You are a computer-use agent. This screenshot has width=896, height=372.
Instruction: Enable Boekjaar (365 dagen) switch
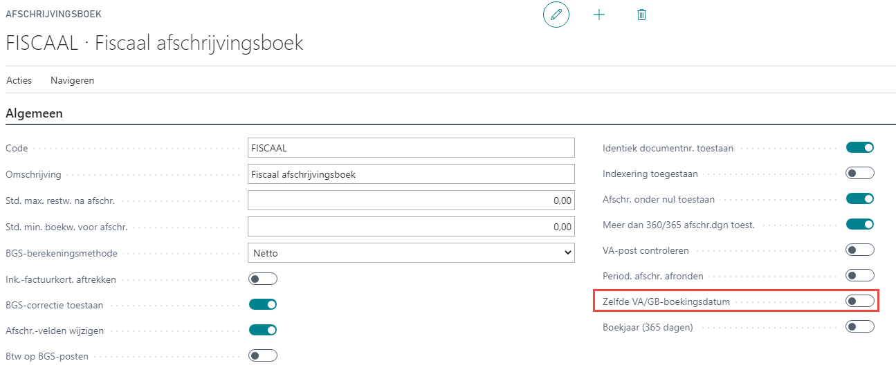pos(860,326)
